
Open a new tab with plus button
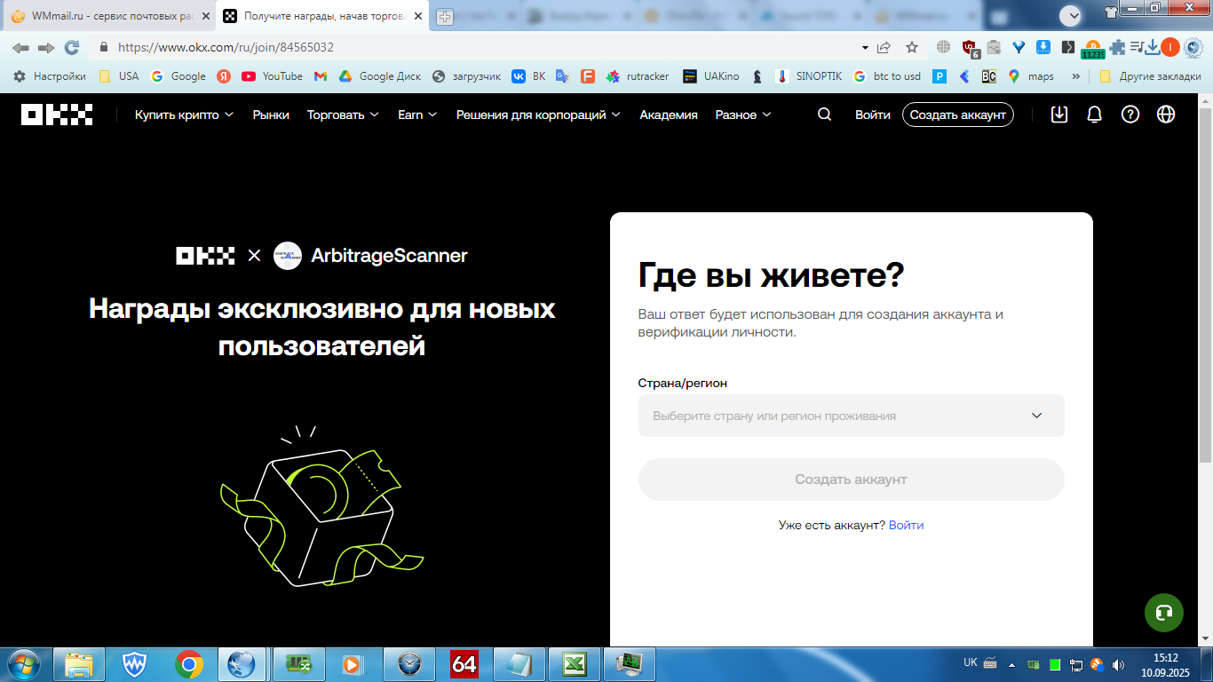coord(445,17)
